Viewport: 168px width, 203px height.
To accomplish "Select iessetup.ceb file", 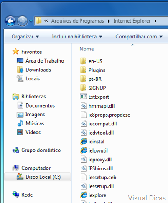I will click(x=102, y=178).
